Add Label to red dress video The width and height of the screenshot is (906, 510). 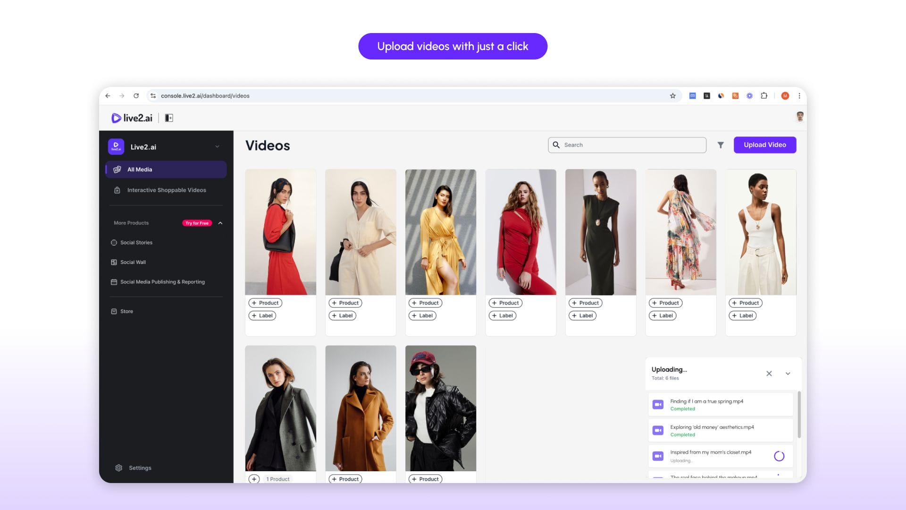pos(503,315)
